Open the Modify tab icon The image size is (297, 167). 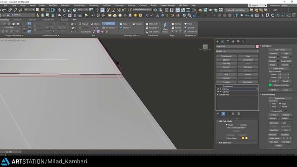click(x=223, y=41)
